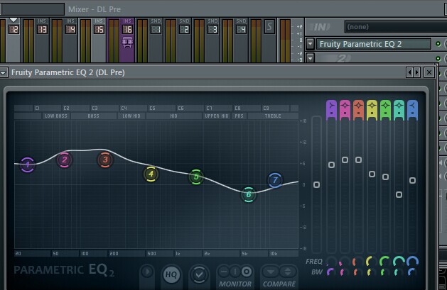447x290 pixels.
Task: Toggle HQ high quality mode
Action: [x=171, y=274]
